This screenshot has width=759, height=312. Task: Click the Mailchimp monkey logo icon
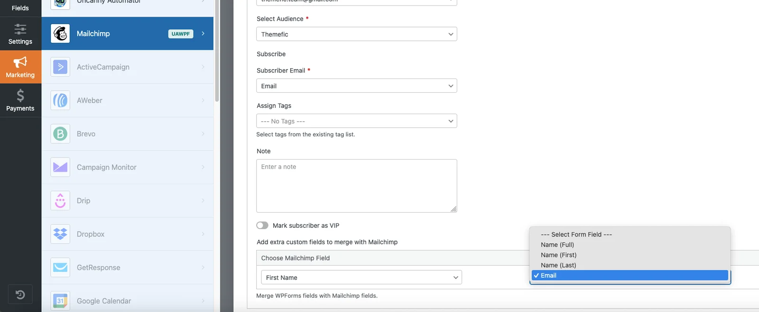tap(60, 34)
